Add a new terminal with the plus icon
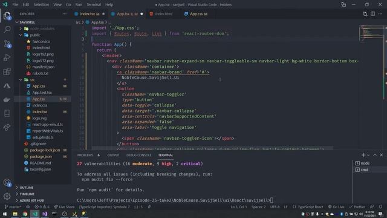 (x=363, y=155)
